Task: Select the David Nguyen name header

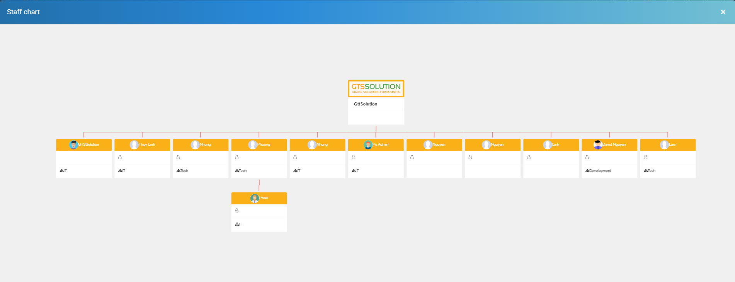Action: pos(614,144)
